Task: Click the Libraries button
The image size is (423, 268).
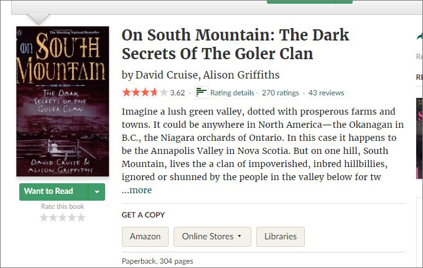Action: (281, 237)
